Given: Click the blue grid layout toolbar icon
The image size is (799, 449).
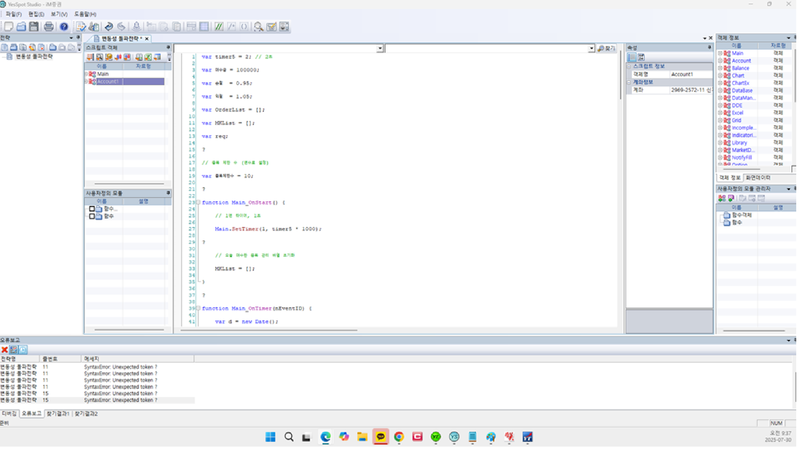Looking at the screenshot, I should 204,27.
